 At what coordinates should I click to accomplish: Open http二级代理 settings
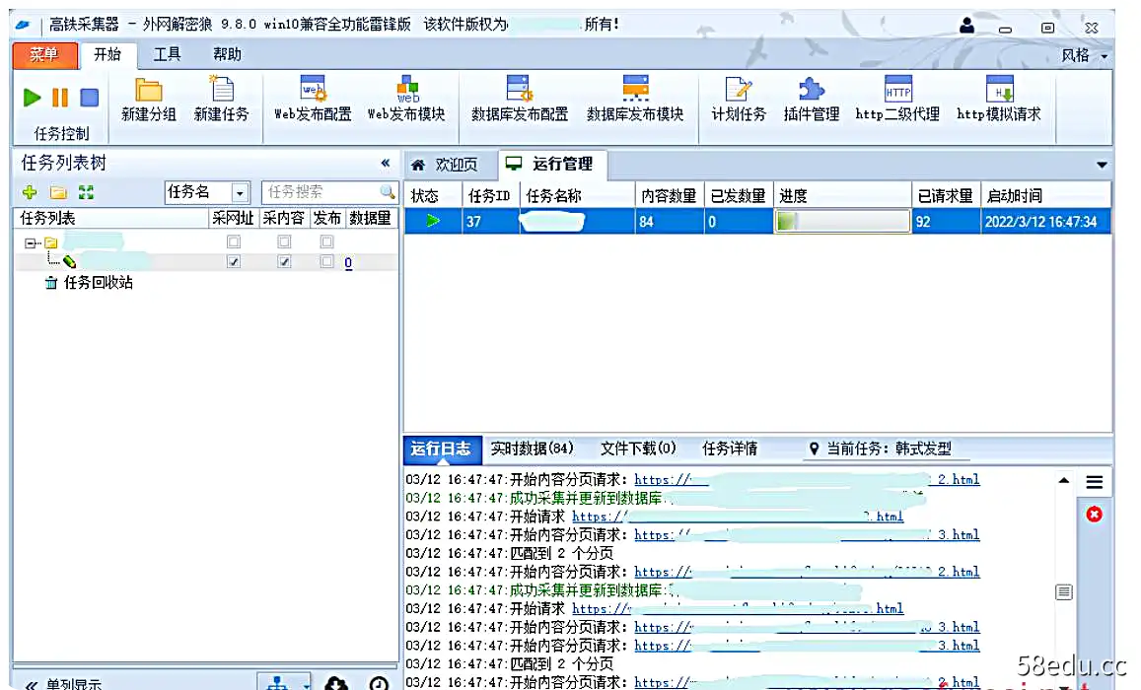point(897,100)
